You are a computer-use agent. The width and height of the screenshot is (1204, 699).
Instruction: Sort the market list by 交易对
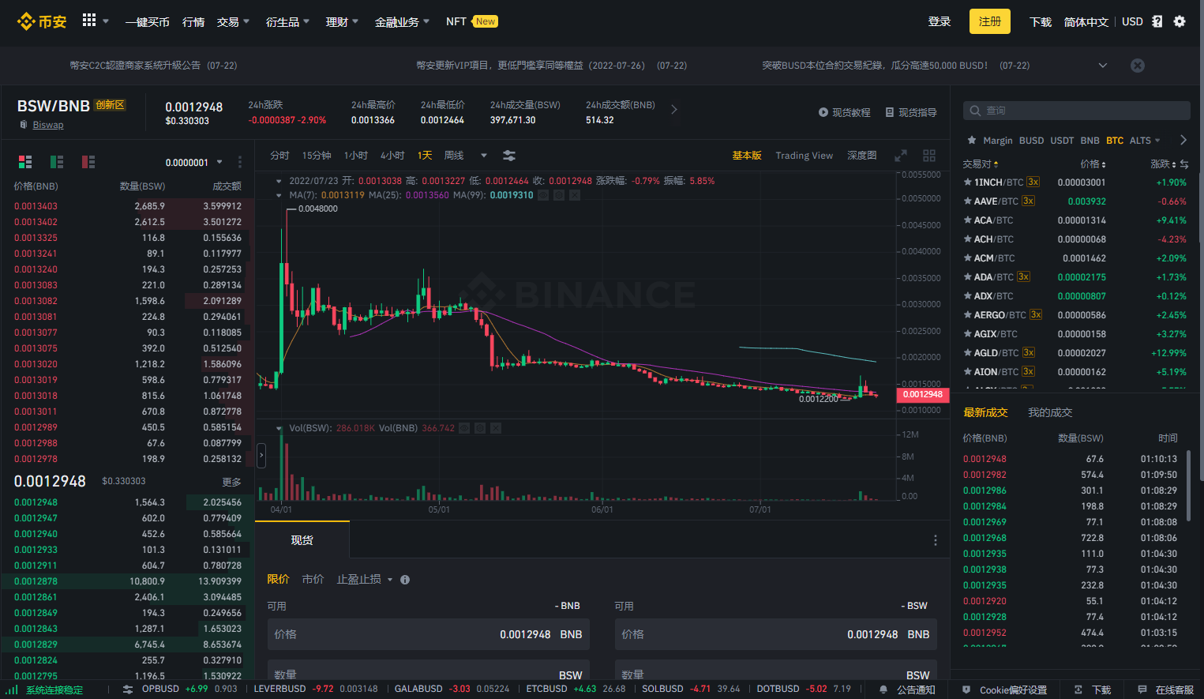point(981,164)
